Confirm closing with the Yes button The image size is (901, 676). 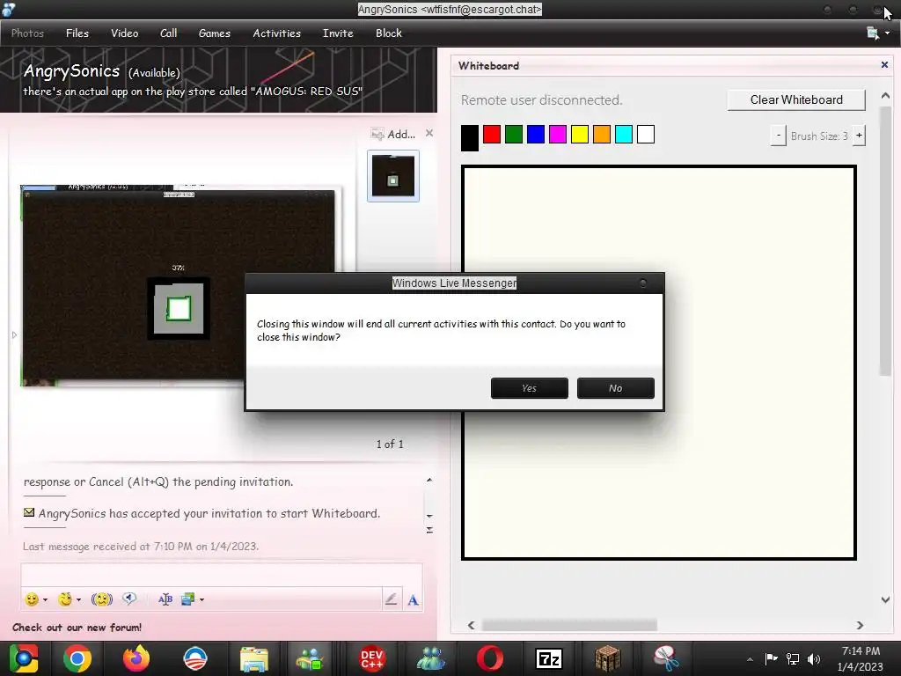tap(529, 388)
